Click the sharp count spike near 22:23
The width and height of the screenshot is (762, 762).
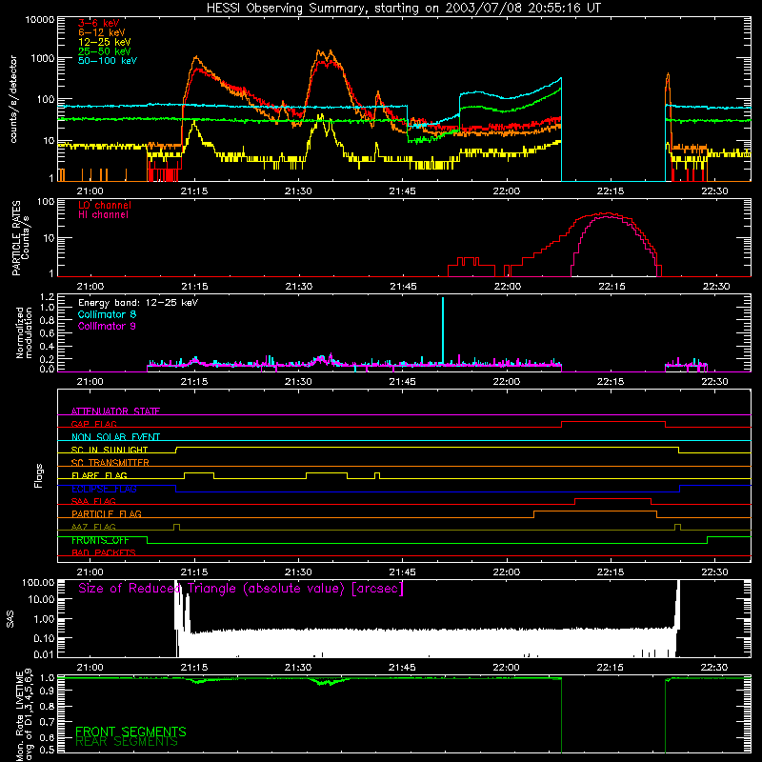(668, 75)
